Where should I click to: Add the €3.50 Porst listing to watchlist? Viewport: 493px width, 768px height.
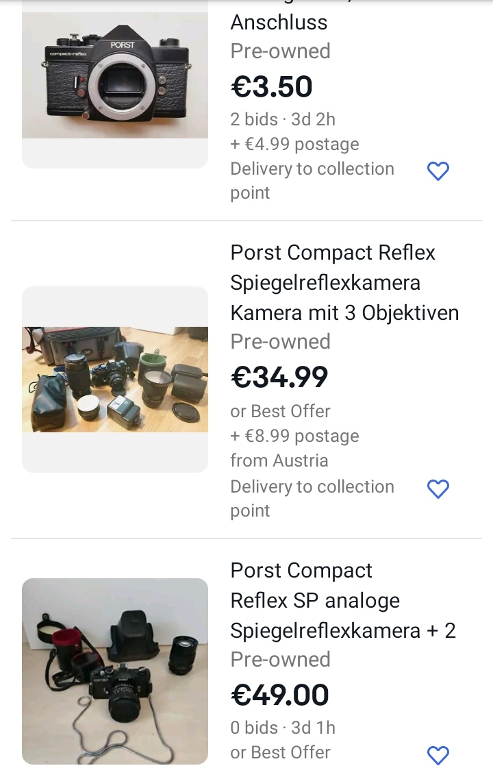click(438, 171)
